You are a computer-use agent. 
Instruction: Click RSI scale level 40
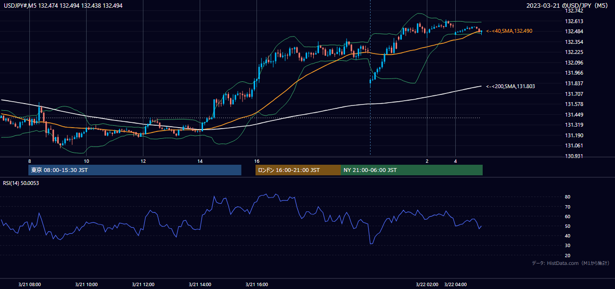click(567, 236)
